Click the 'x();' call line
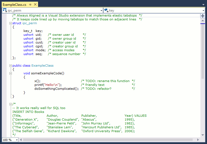 click(37, 81)
